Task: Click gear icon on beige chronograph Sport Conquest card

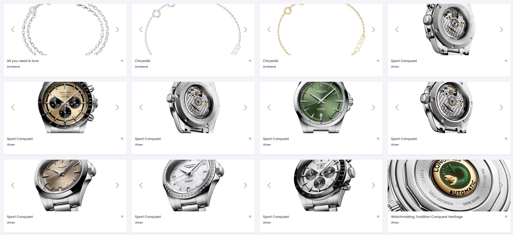Action: point(122,139)
